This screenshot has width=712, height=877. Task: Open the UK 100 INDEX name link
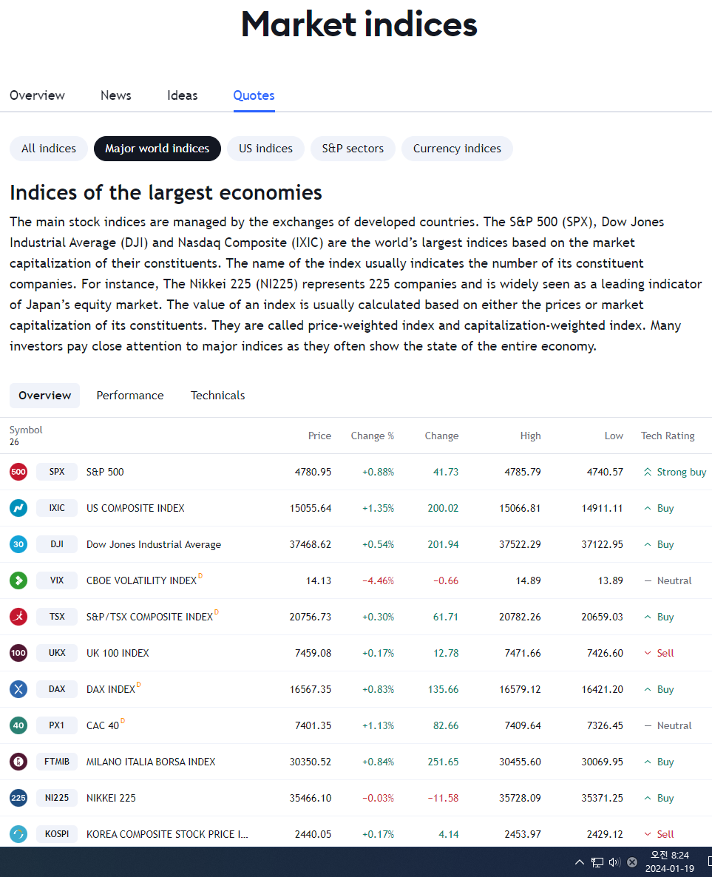(118, 653)
